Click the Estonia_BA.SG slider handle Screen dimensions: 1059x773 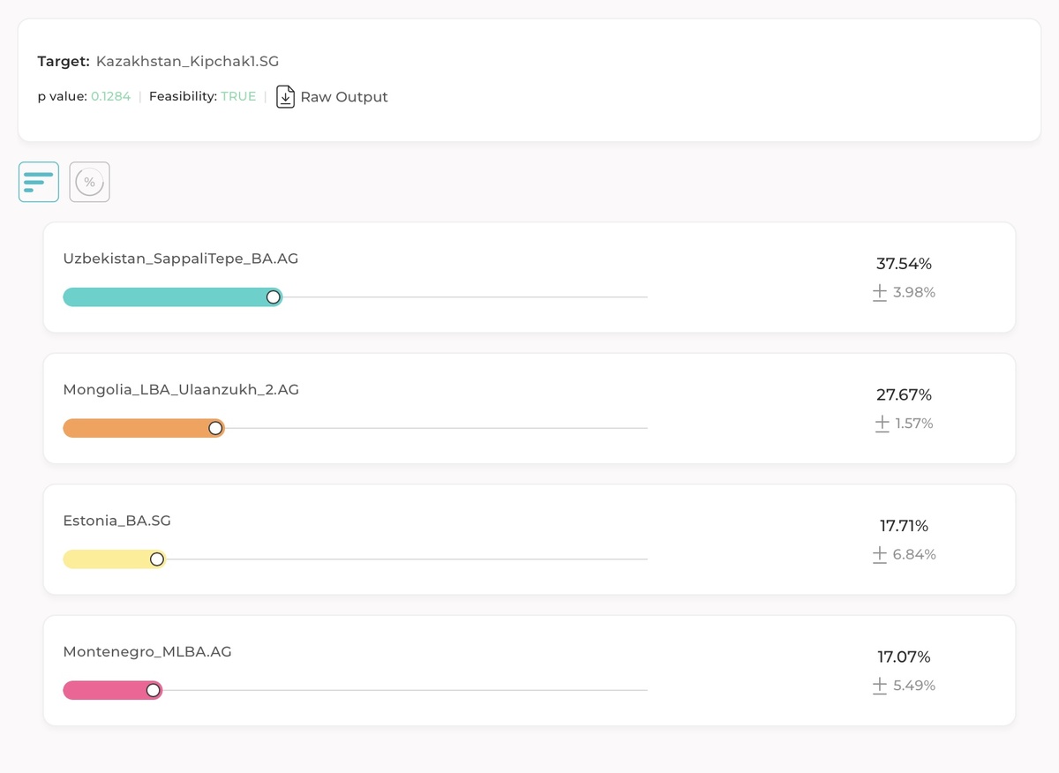pos(157,559)
